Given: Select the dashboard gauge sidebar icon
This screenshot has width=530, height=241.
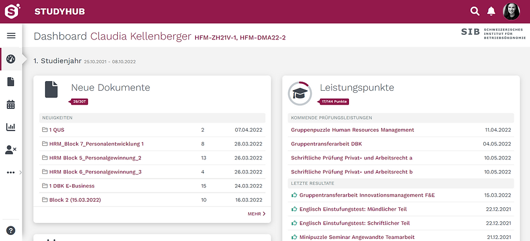Looking at the screenshot, I should [x=11, y=59].
